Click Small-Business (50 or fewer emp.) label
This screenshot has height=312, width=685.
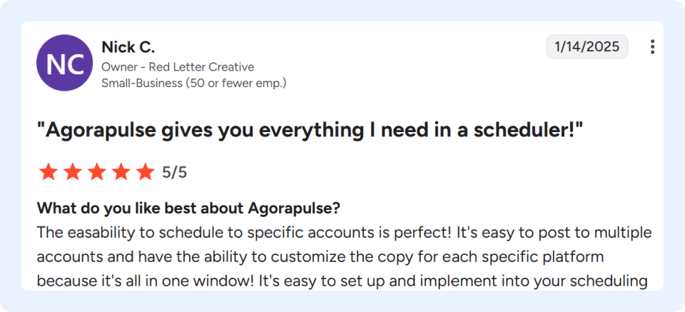194,83
